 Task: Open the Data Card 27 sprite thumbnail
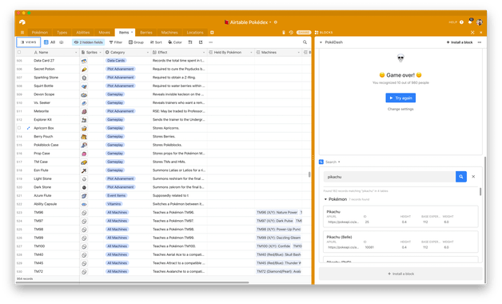pyautogui.click(x=84, y=61)
